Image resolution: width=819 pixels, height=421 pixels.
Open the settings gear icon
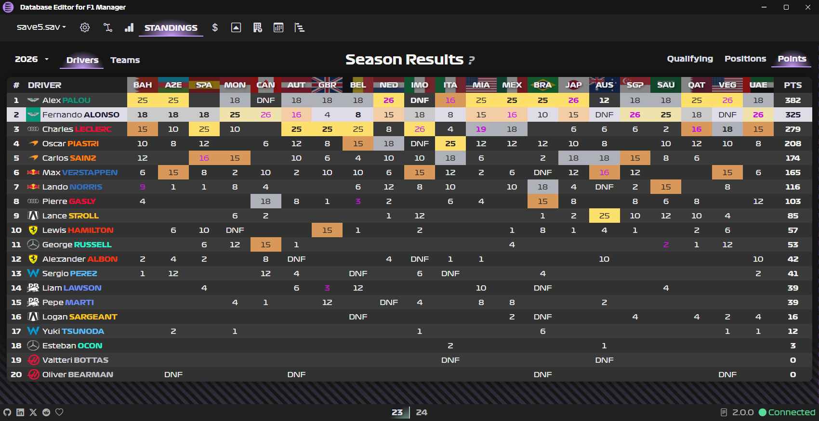pyautogui.click(x=85, y=27)
